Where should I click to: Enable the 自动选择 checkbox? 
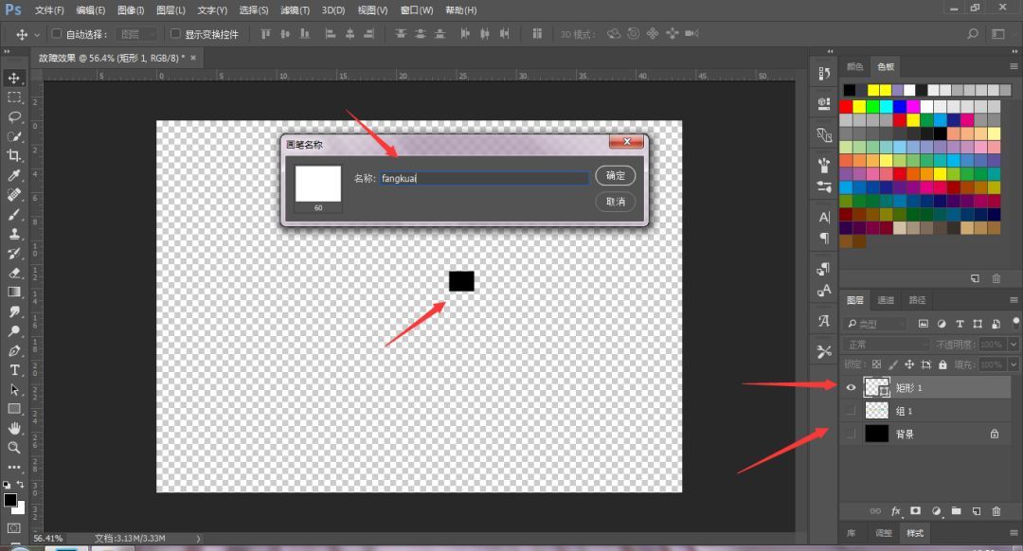[56, 33]
